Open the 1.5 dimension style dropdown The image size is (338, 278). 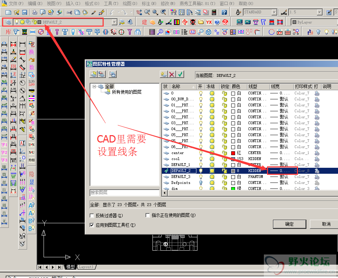coord(320,12)
